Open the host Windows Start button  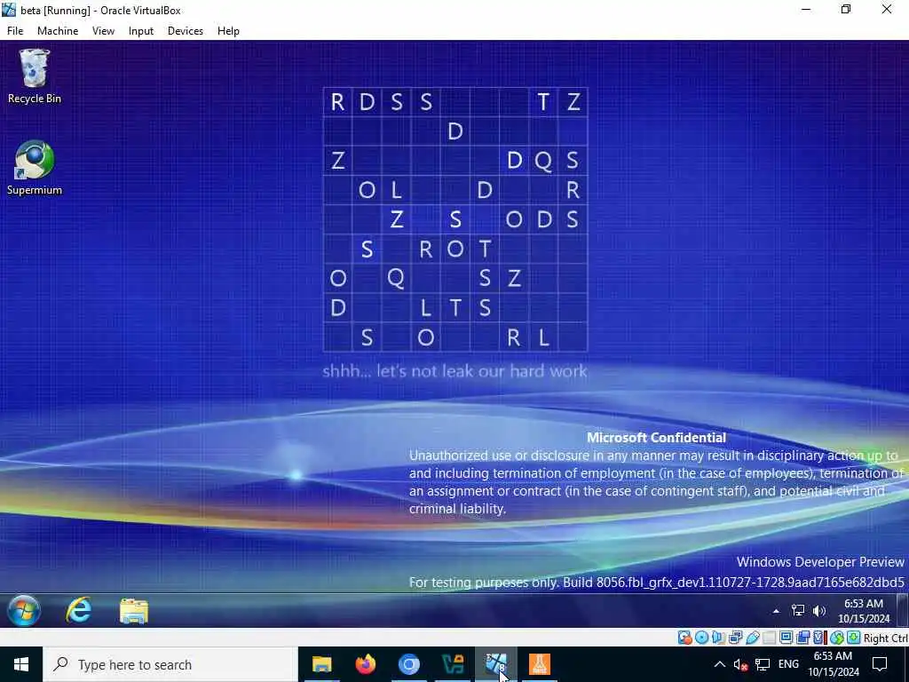click(21, 664)
